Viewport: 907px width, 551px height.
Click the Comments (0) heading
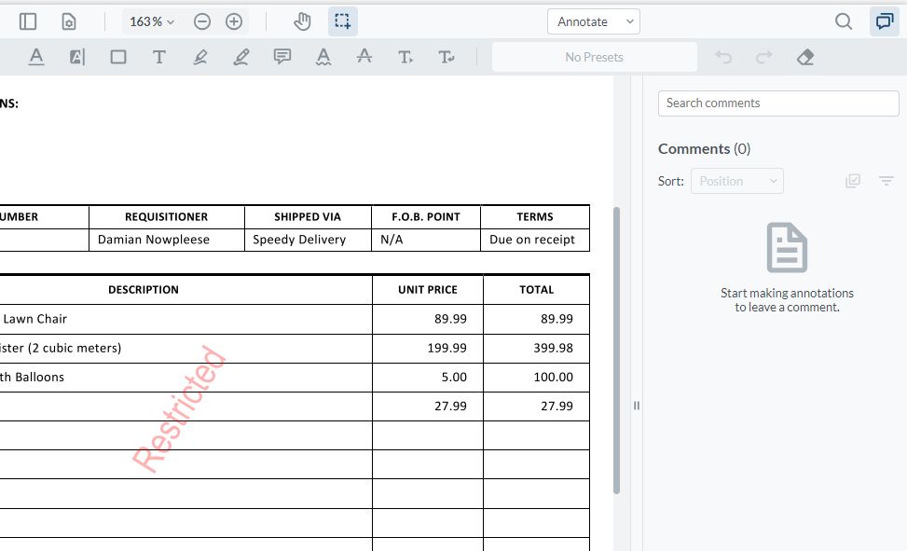[x=704, y=149]
